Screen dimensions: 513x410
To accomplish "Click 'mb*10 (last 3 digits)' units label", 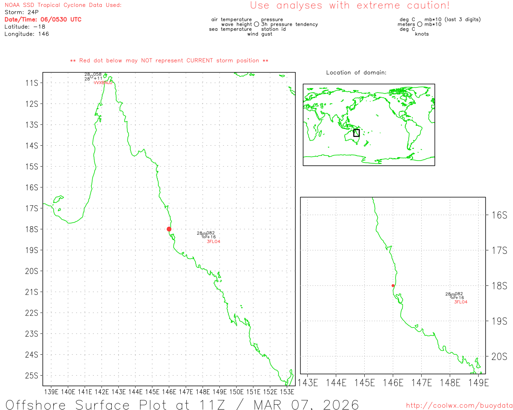I will point(452,20).
